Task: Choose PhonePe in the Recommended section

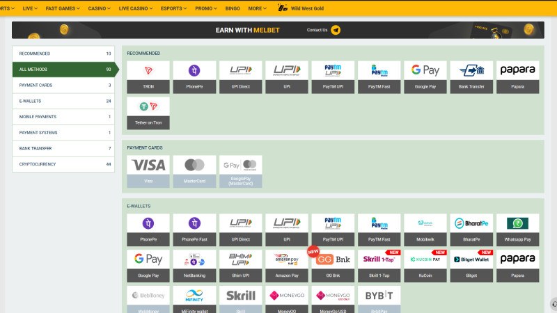Action: pyautogui.click(x=194, y=77)
